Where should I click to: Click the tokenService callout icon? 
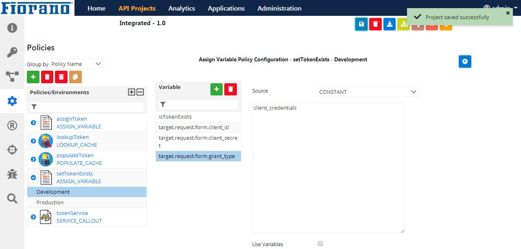coord(46,217)
